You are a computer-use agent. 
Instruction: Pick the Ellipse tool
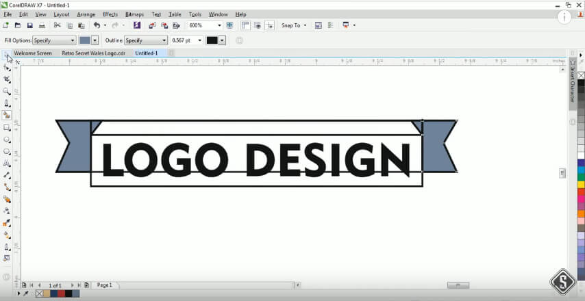coord(7,140)
